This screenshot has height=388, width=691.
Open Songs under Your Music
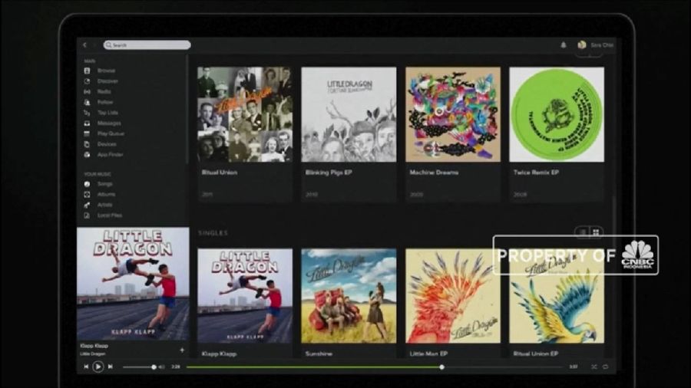point(105,184)
